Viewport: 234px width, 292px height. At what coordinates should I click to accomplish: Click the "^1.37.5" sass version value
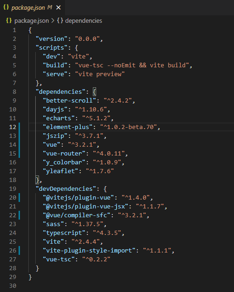pos(87,224)
